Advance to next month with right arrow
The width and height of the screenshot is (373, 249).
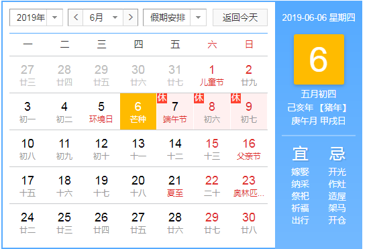pos(130,17)
